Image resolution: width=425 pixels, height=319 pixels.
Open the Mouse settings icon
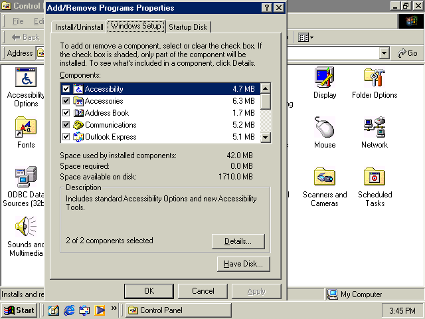[x=324, y=128]
